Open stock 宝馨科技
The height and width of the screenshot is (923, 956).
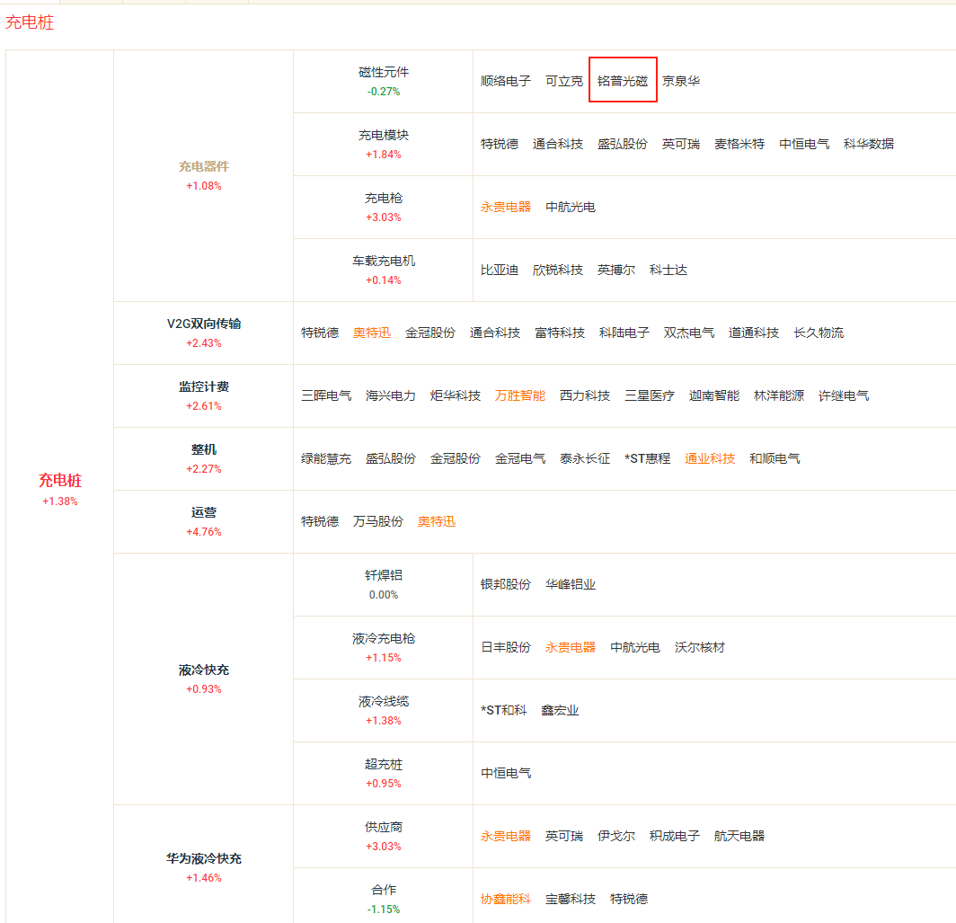pyautogui.click(x=570, y=899)
